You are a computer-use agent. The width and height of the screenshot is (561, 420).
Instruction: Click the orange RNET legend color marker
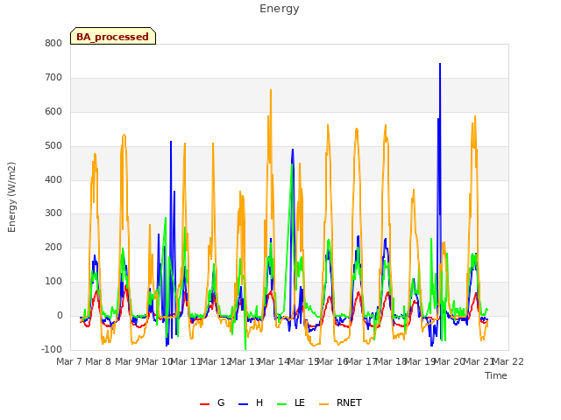click(x=323, y=404)
